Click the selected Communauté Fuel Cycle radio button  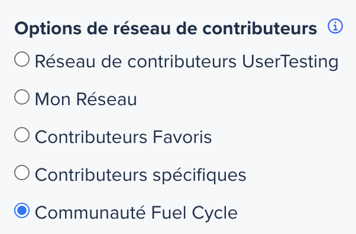(22, 210)
